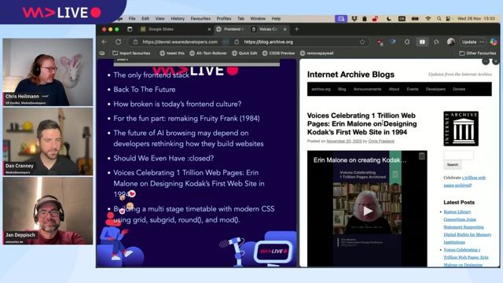Open the Help menu
This screenshot has height=283, width=503.
coord(276,19)
